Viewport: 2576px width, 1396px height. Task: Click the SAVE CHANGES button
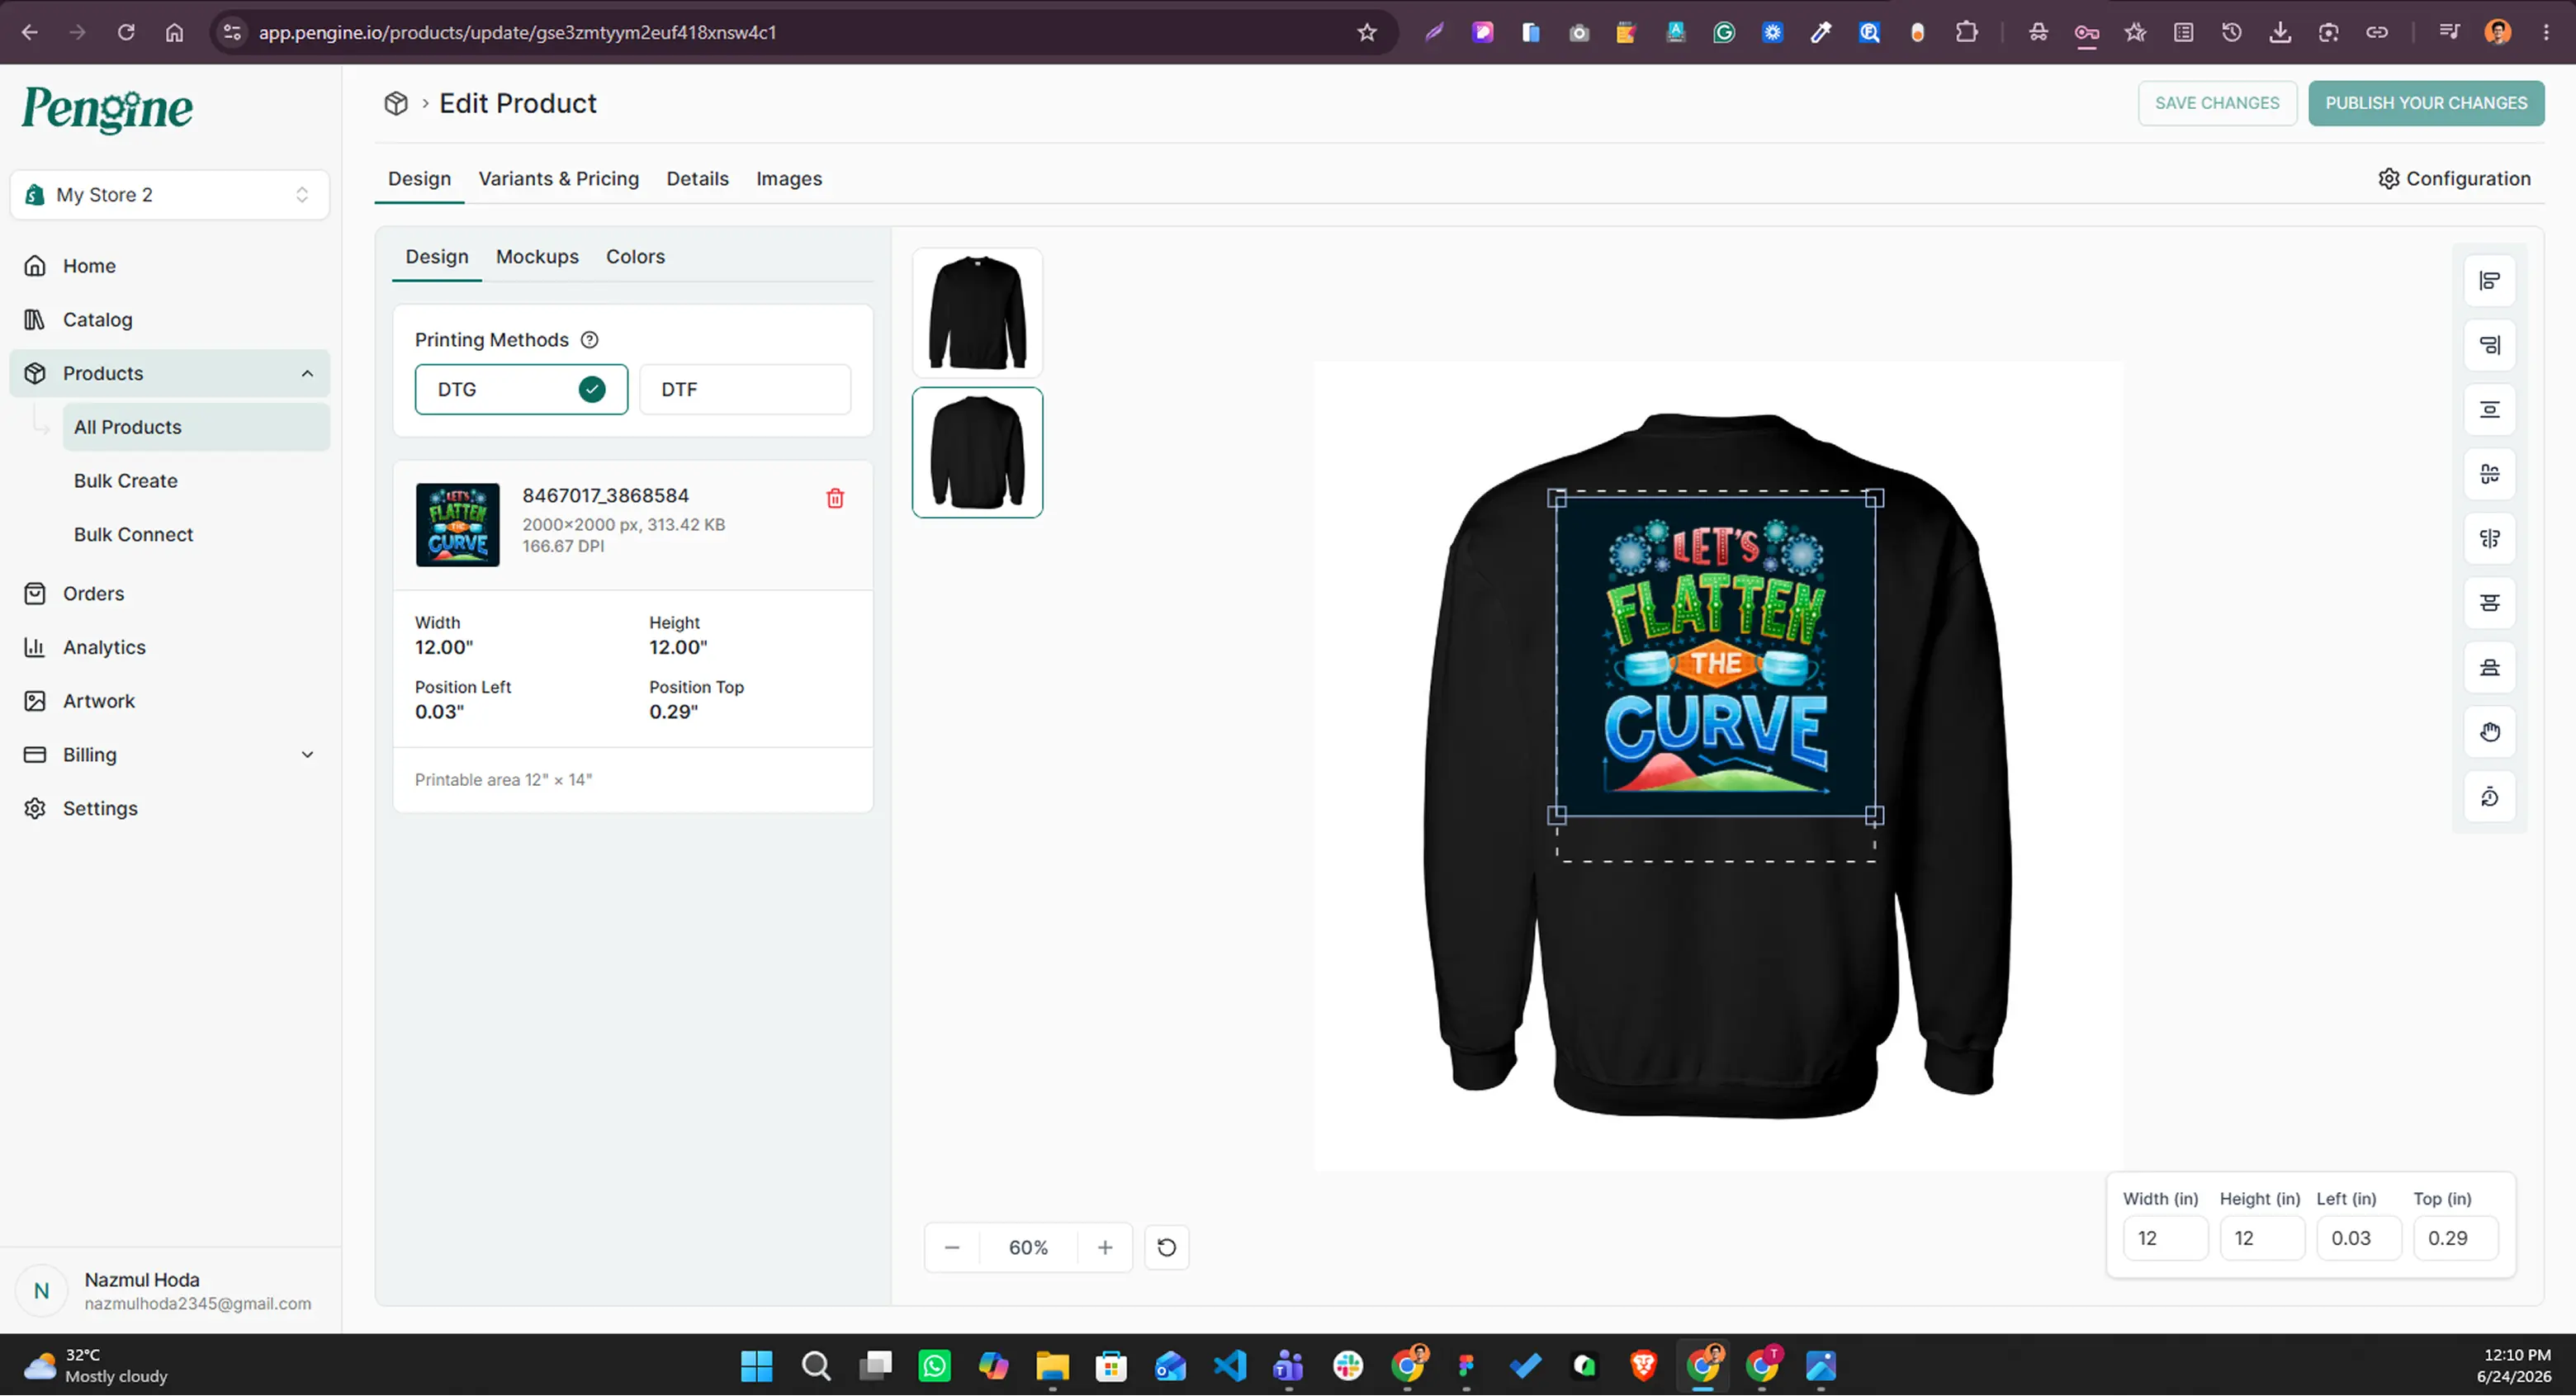pyautogui.click(x=2217, y=103)
